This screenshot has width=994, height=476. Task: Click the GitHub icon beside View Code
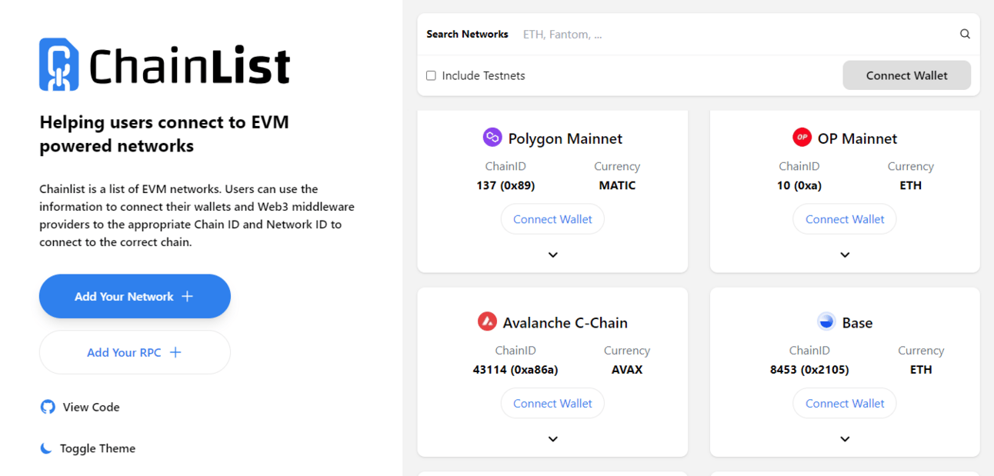(48, 407)
